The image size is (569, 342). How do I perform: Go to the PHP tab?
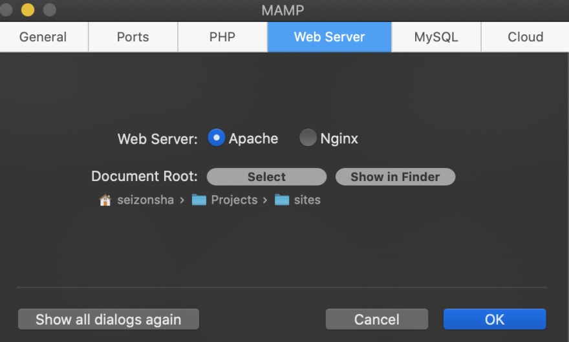[222, 37]
